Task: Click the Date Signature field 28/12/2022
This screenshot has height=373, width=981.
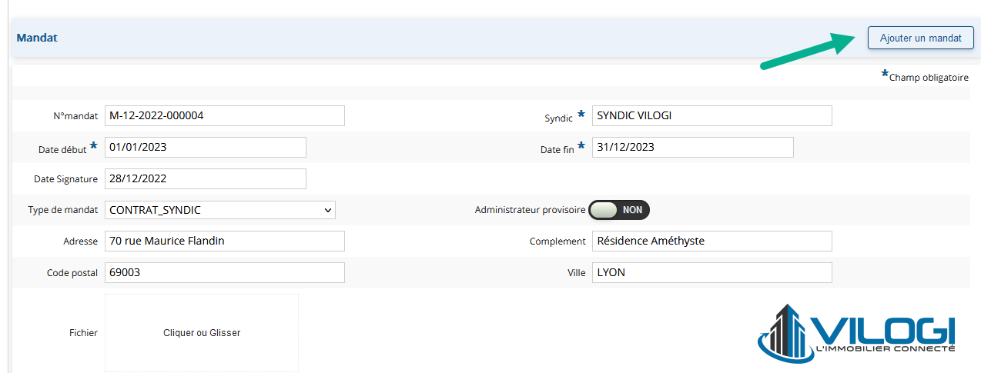Action: [x=206, y=178]
